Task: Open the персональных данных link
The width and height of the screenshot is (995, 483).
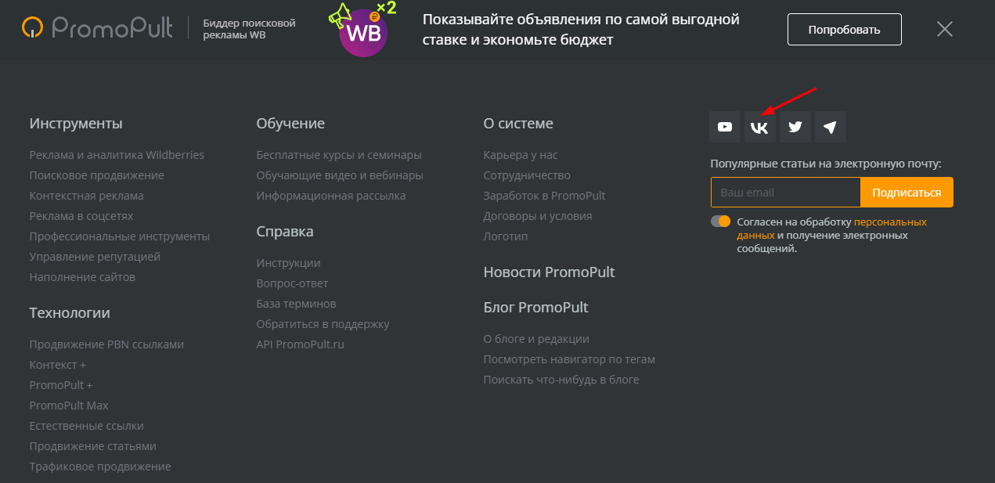Action: 831,228
